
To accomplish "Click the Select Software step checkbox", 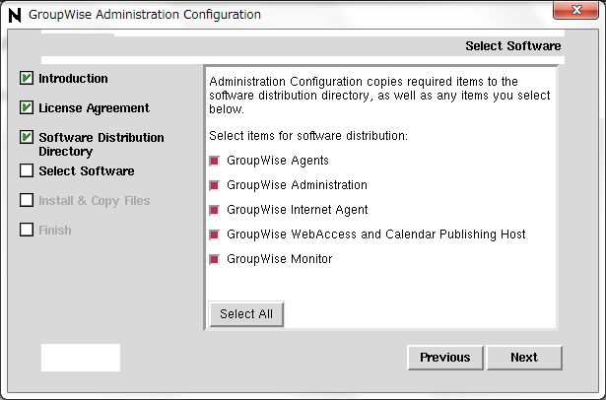I will pyautogui.click(x=27, y=170).
